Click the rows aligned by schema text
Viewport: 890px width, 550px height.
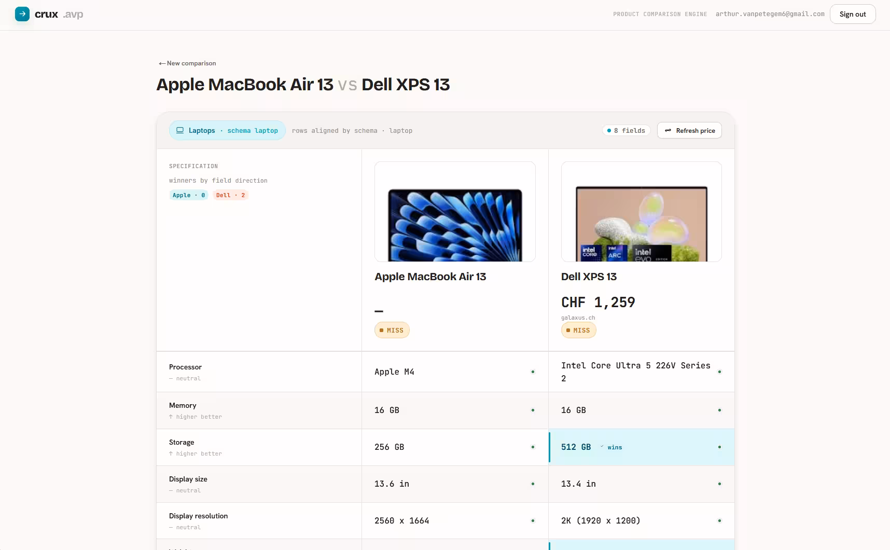click(352, 131)
